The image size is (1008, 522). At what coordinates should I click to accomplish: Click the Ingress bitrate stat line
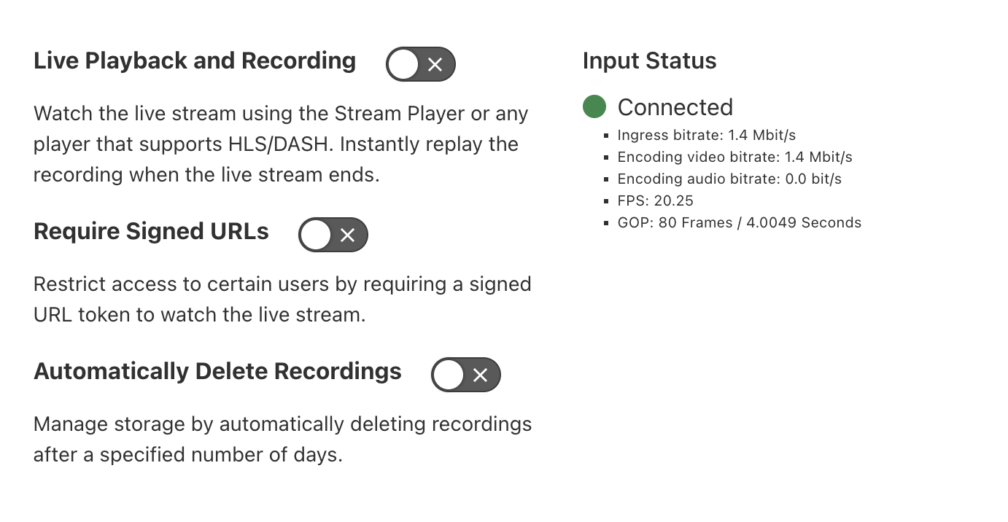pyautogui.click(x=707, y=135)
